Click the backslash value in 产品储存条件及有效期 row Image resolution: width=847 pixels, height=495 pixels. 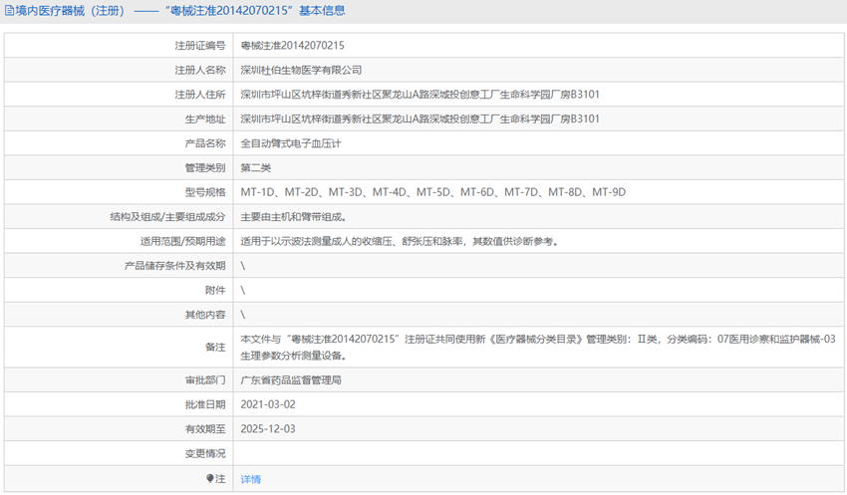tap(242, 266)
